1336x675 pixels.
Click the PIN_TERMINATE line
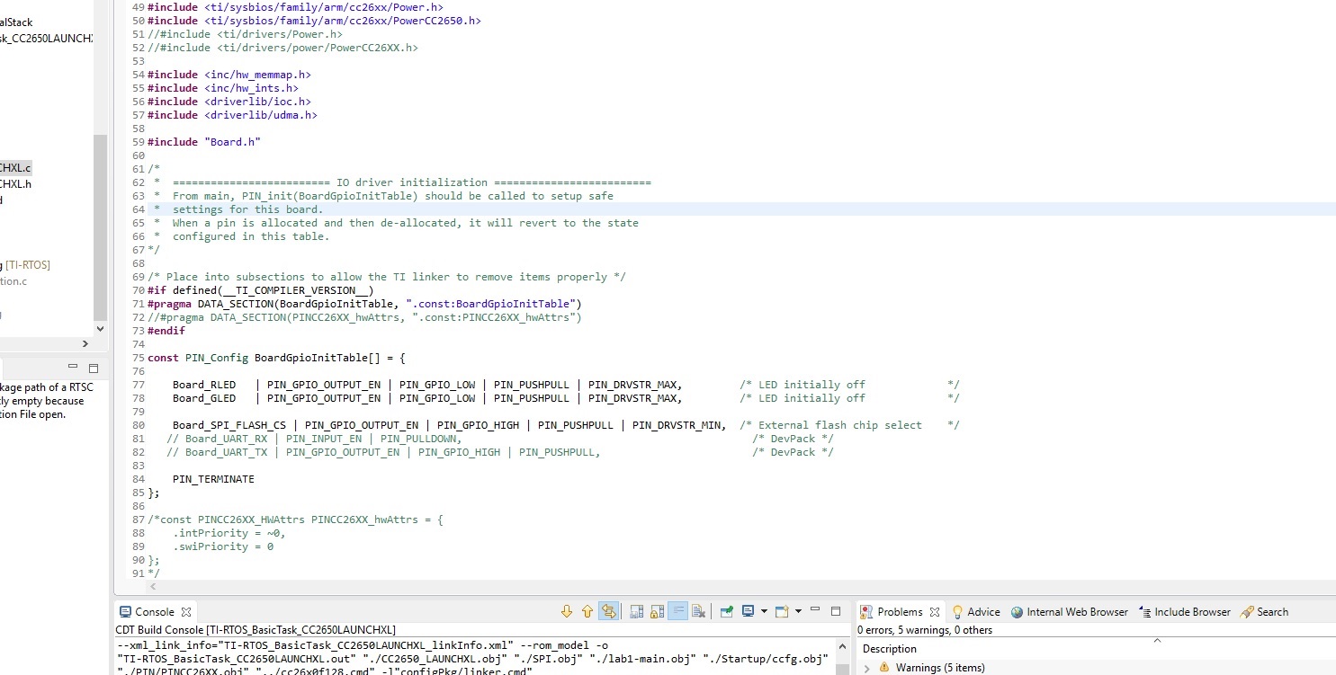(213, 479)
